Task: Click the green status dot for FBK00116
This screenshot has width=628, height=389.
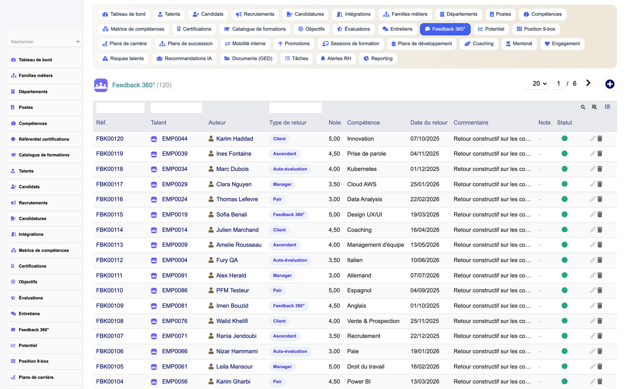Action: tap(565, 199)
